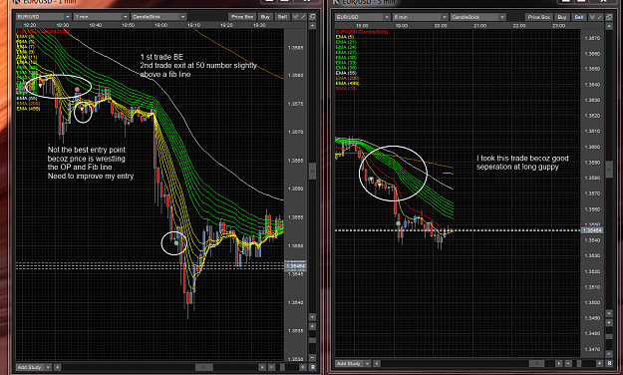Click horizontal scroll right arrow, 1 min chart

click(x=262, y=367)
